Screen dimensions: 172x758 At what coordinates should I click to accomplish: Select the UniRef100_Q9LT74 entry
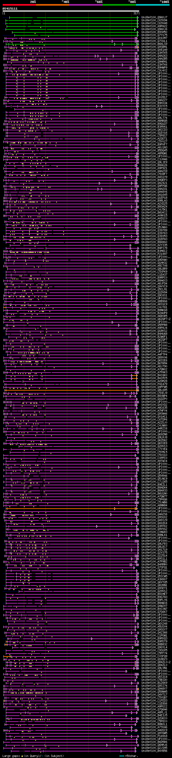click(154, 118)
